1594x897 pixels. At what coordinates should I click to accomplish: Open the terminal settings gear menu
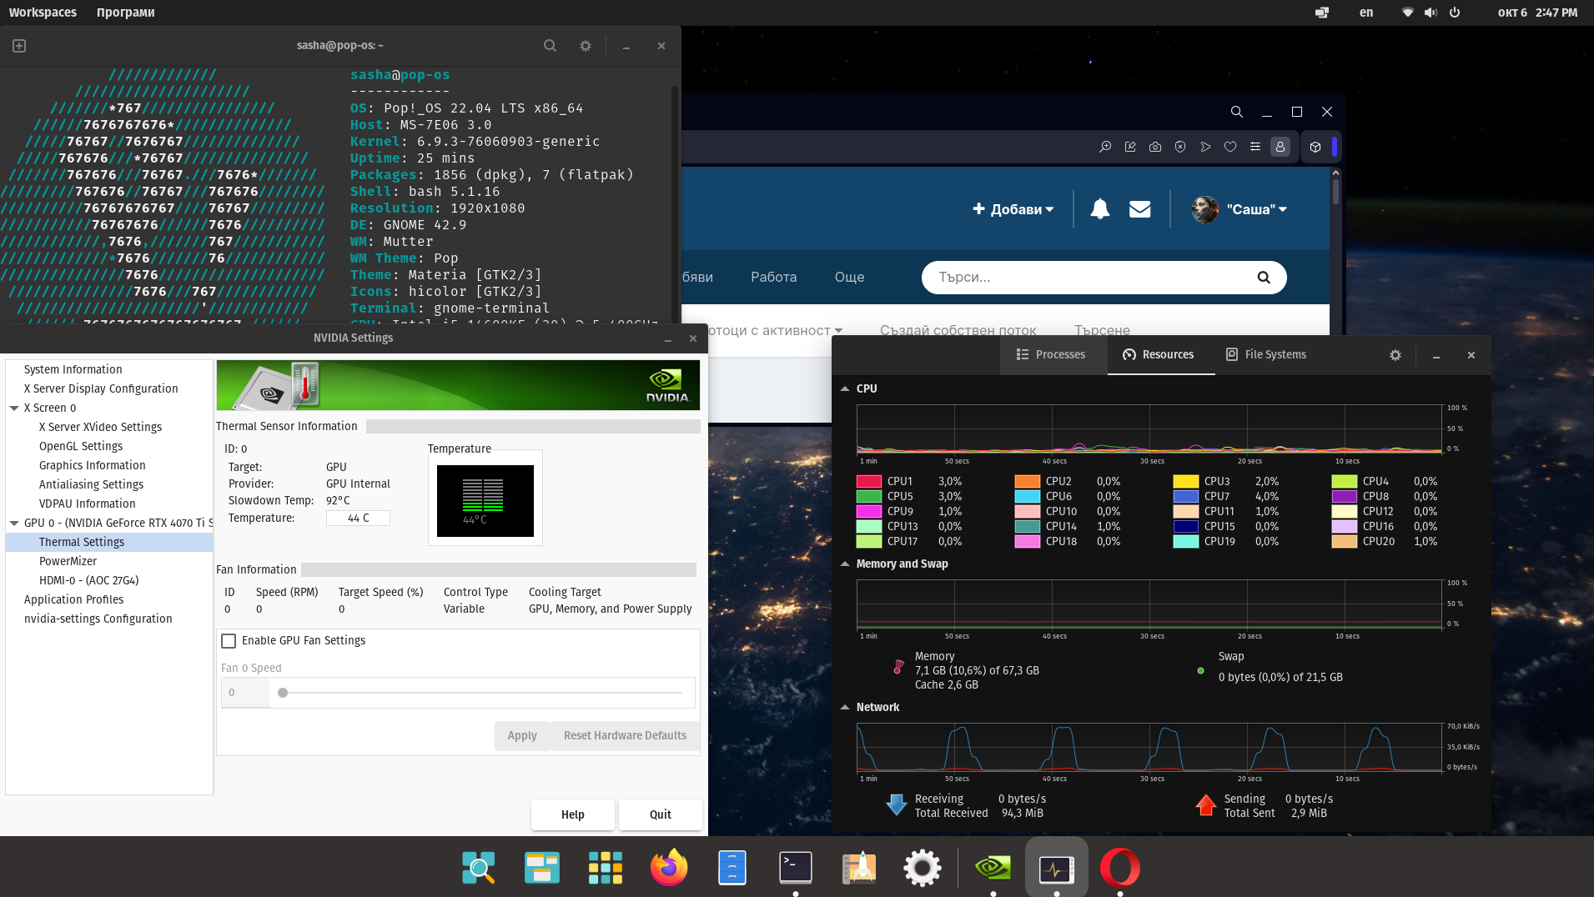[586, 46]
